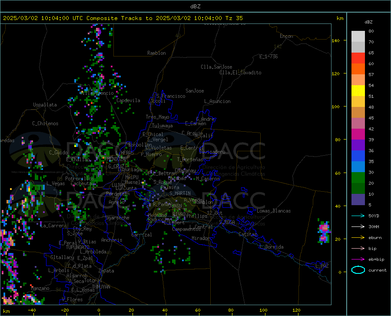Click the 0 tick on vertical axis

pos(340,272)
